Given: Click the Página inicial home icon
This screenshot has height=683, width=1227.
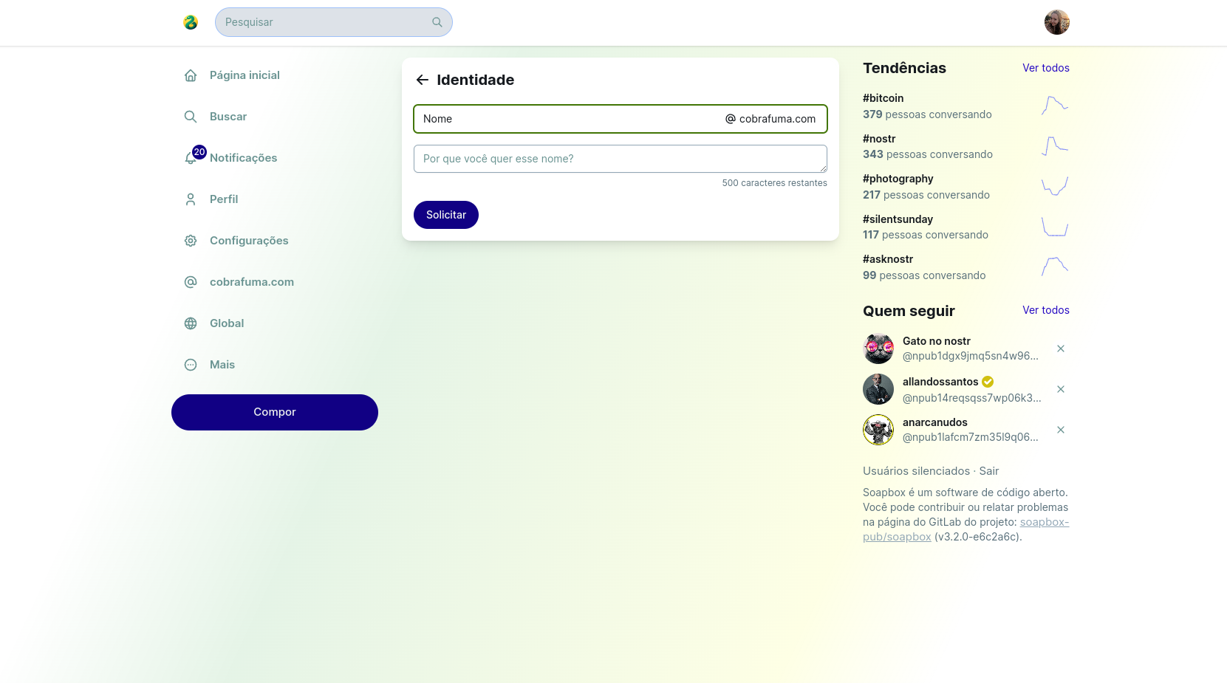Looking at the screenshot, I should pyautogui.click(x=191, y=75).
